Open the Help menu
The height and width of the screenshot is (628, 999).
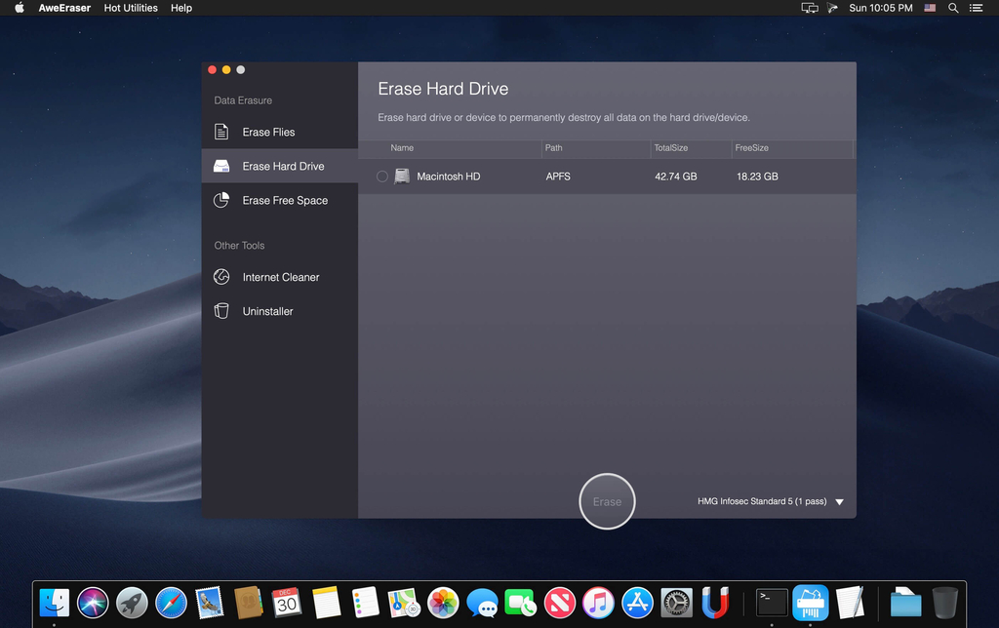(181, 8)
